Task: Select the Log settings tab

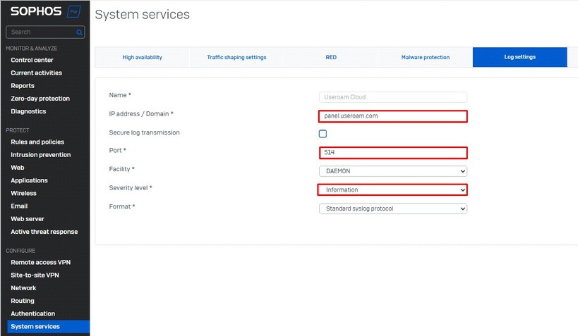Action: 519,57
